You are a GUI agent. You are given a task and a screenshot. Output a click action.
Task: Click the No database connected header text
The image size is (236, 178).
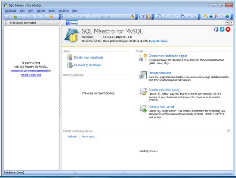[x=22, y=23]
